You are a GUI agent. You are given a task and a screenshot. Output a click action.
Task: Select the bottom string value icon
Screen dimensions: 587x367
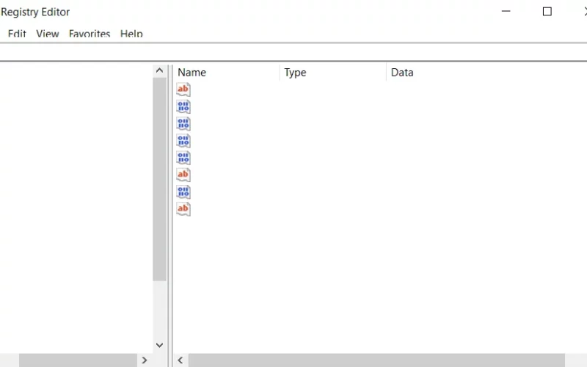pyautogui.click(x=183, y=209)
